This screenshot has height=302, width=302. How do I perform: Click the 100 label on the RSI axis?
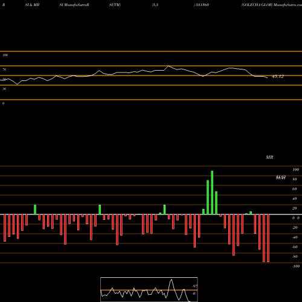click(x=5, y=55)
